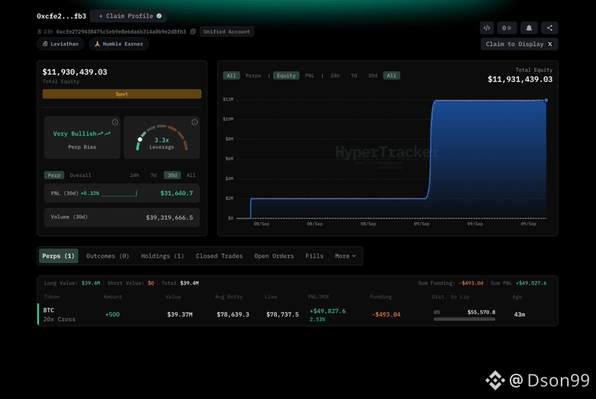Select the BTC 20x Cross position row
Viewport: 596px width, 399px height.
point(298,314)
